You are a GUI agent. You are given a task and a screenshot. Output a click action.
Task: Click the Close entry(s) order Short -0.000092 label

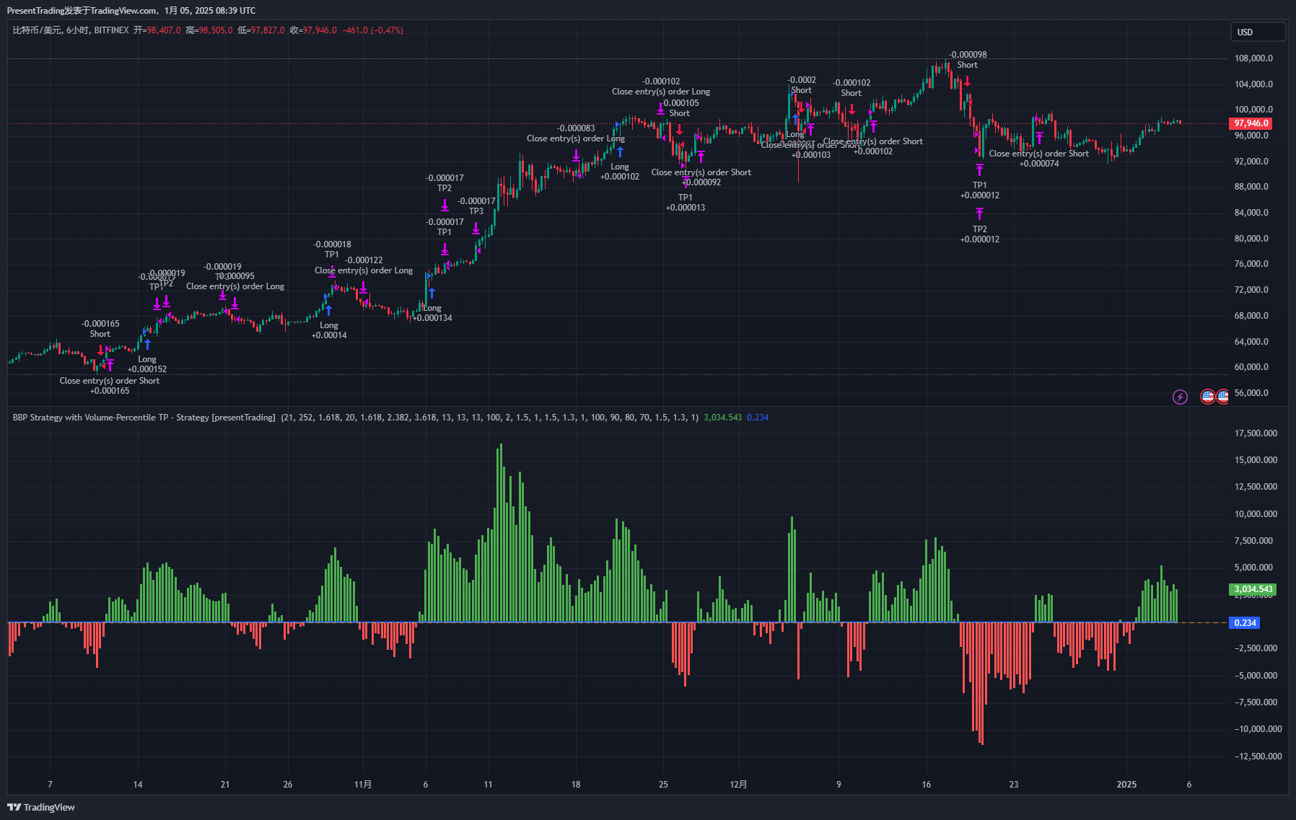click(701, 177)
